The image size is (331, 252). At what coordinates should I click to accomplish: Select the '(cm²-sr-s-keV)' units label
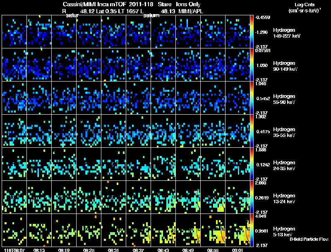pyautogui.click(x=304, y=10)
